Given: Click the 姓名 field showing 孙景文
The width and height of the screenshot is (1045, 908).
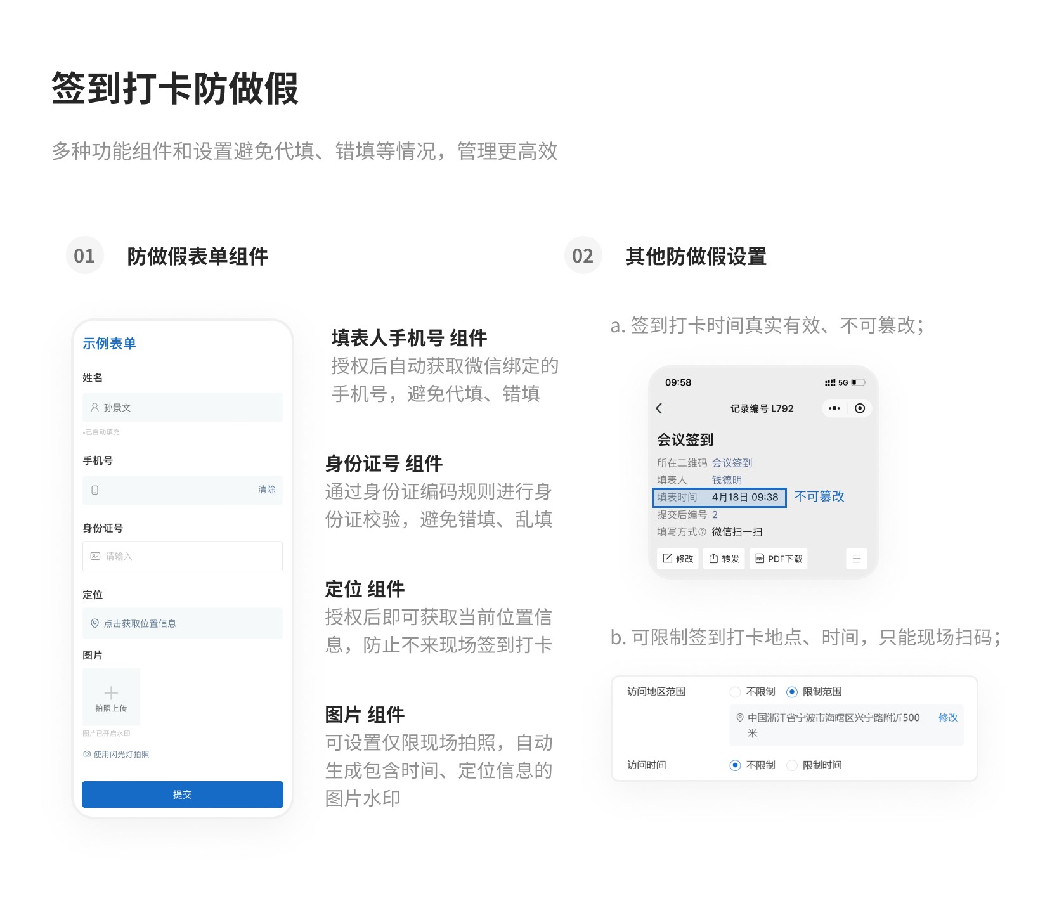Looking at the screenshot, I should (x=183, y=407).
